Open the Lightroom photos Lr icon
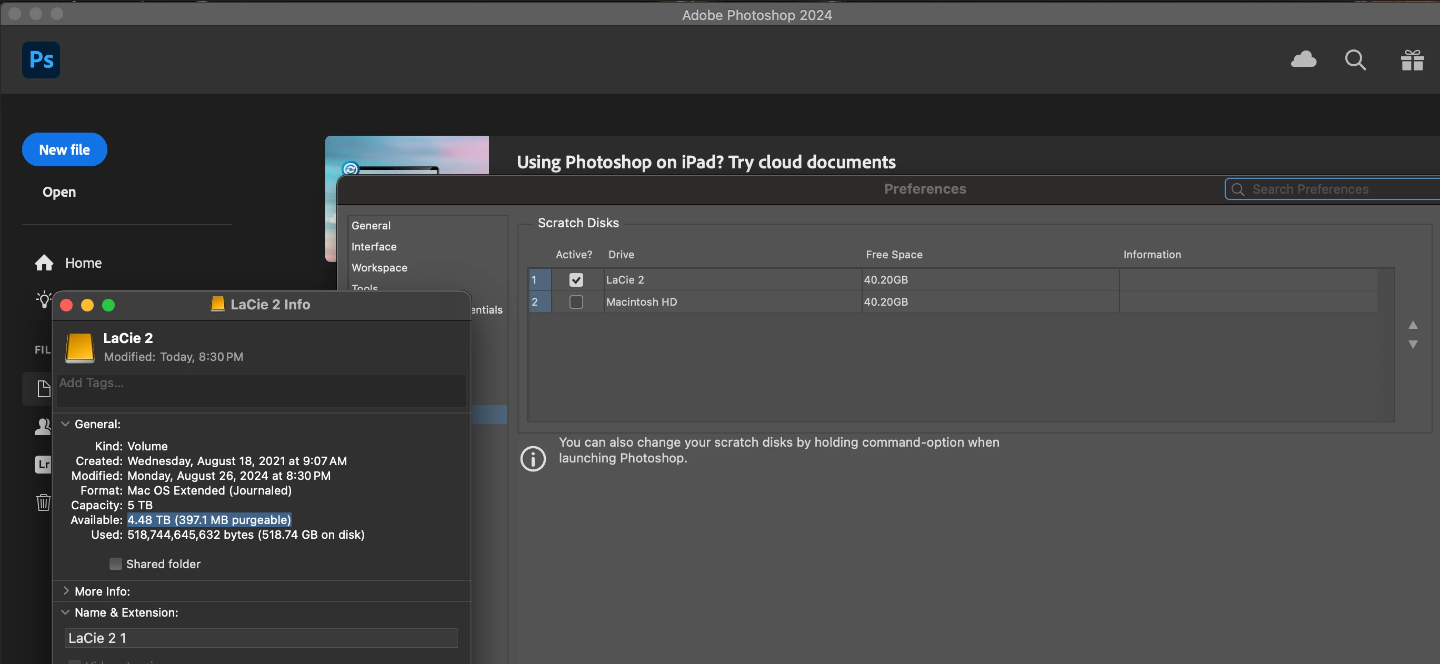 [x=43, y=464]
